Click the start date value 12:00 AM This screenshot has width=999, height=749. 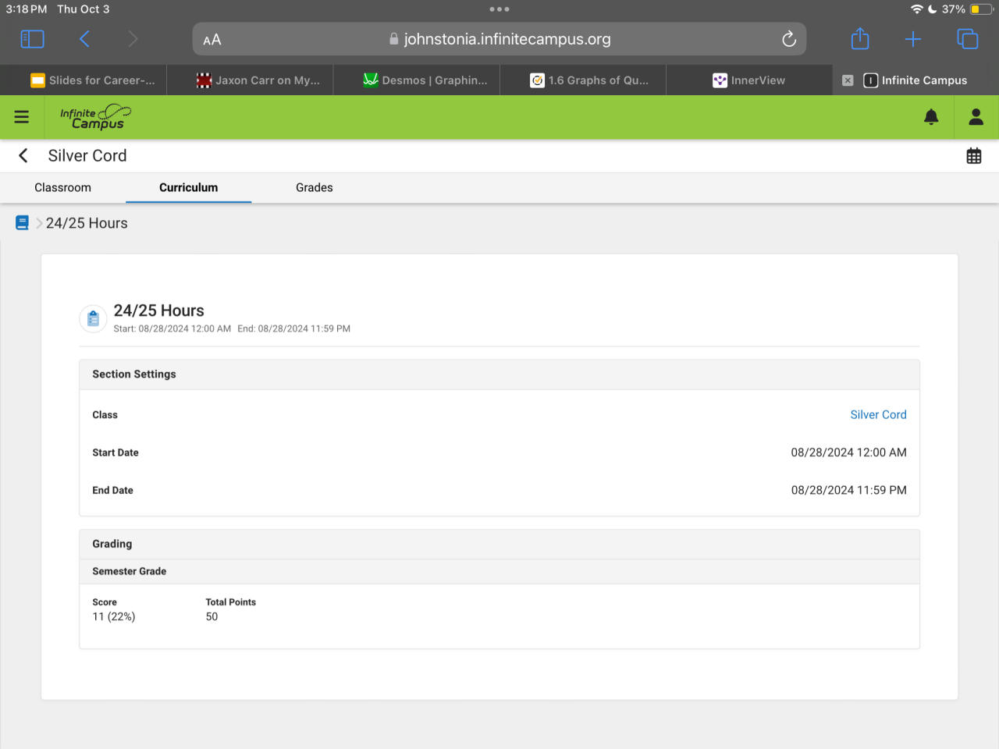(849, 453)
